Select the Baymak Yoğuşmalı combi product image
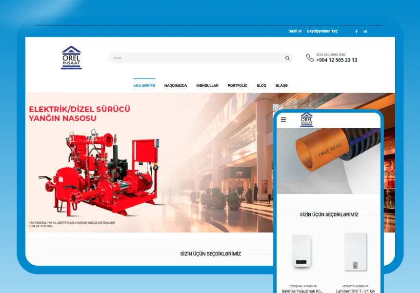Viewport: 420px width, 293px height. pos(302,251)
